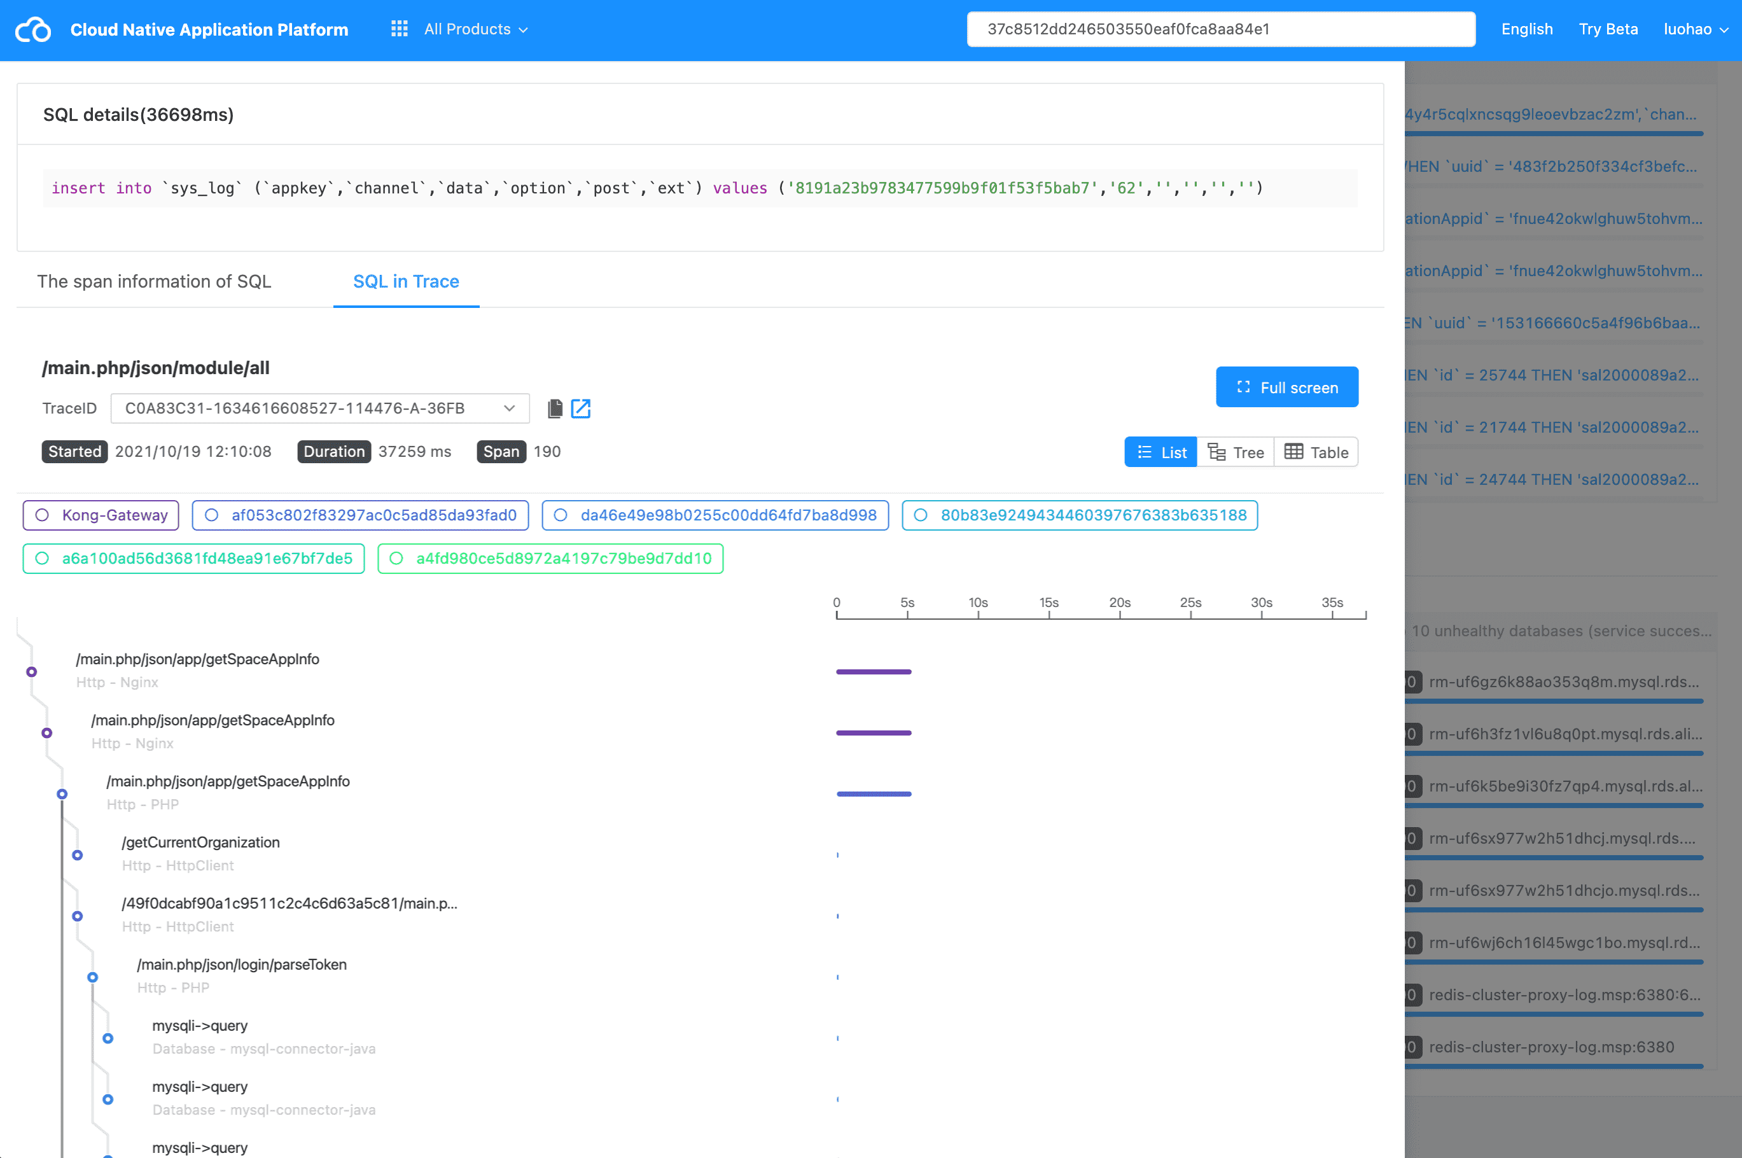The height and width of the screenshot is (1158, 1742).
Task: Click the Try Beta link
Action: pos(1608,29)
